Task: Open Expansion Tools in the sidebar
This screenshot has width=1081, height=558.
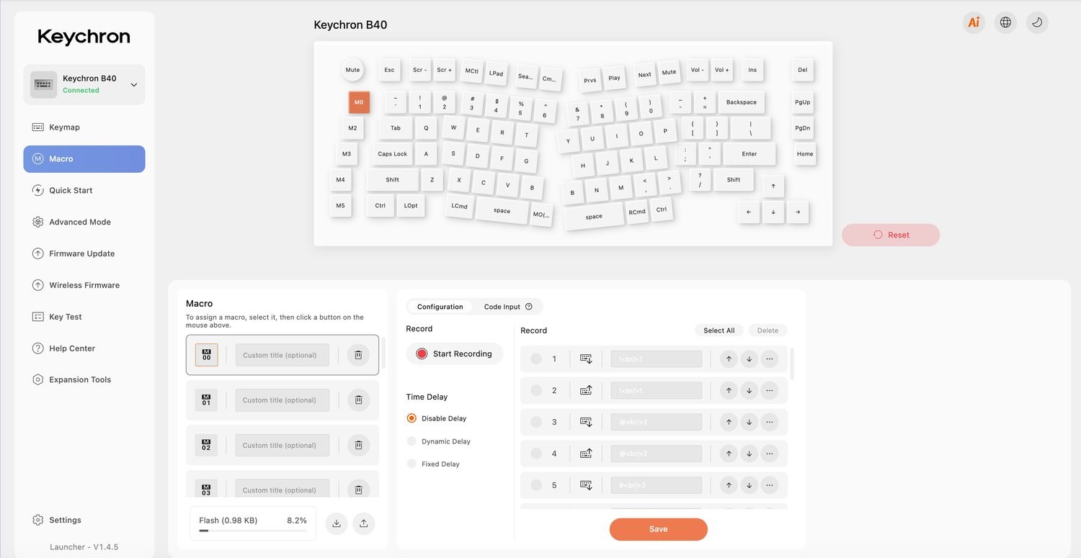Action: (84, 380)
